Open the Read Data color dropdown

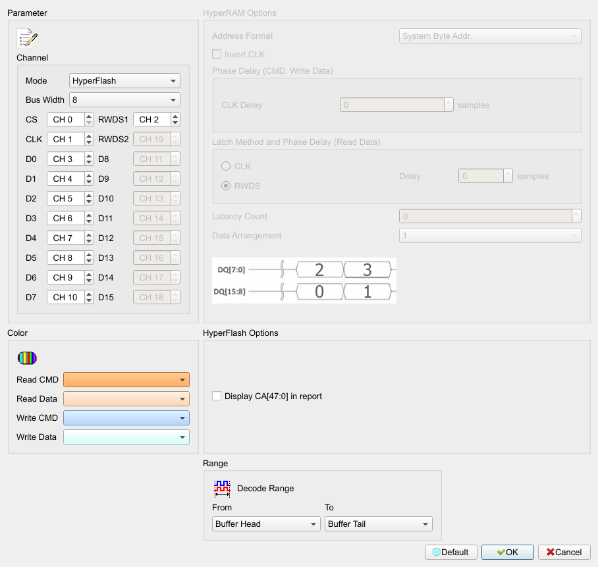[x=126, y=399]
